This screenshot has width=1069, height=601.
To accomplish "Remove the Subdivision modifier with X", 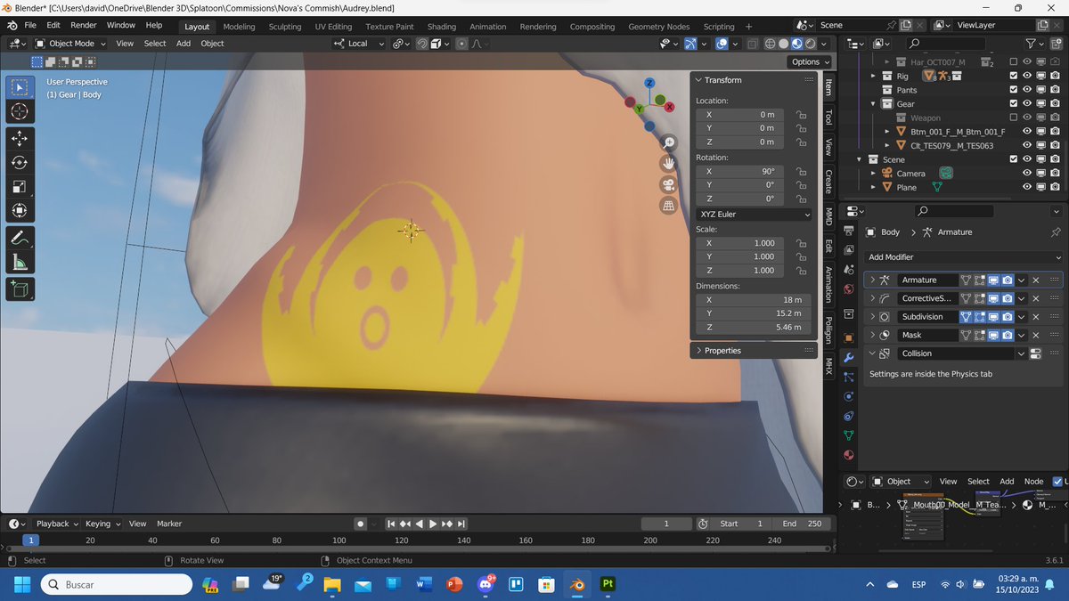I will point(1035,317).
